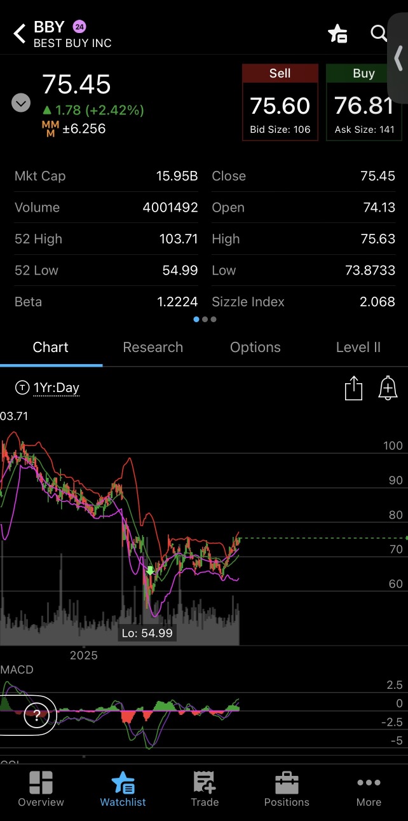This screenshot has height=821, width=408.
Task: Tap the purple 24 badge beside BBY
Action: (x=79, y=27)
